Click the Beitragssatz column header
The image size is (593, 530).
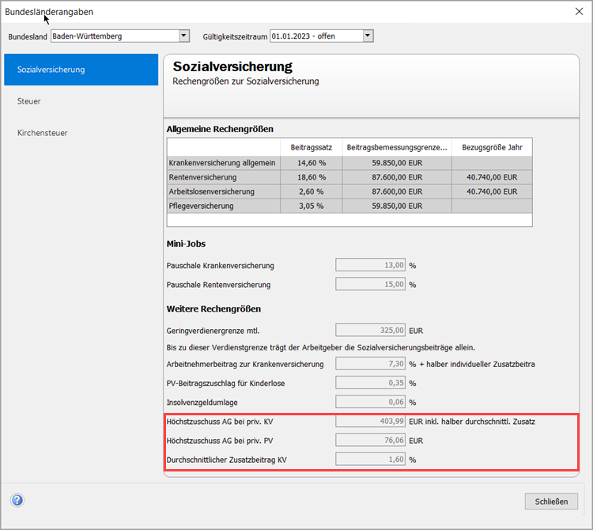click(310, 147)
